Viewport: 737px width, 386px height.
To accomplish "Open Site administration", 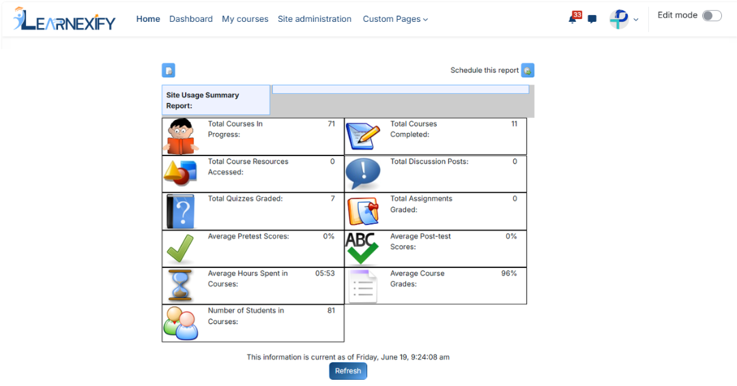I will [x=315, y=19].
